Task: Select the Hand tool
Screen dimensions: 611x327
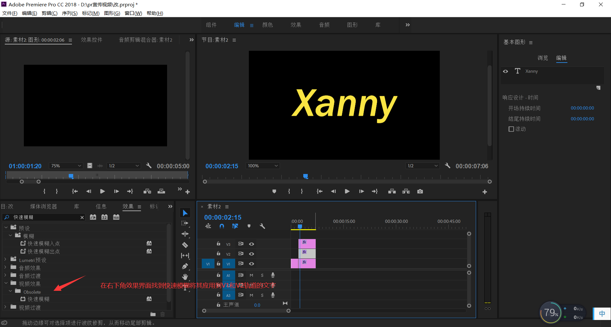Action: tap(185, 277)
